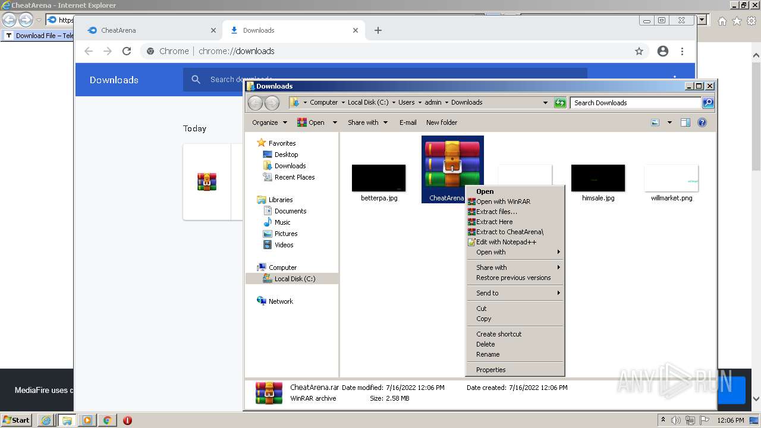Open view options dropdown arrow
Image resolution: width=761 pixels, height=428 pixels.
click(669, 122)
